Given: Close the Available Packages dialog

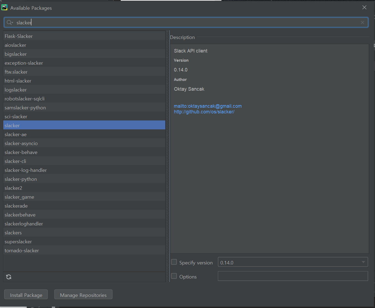Looking at the screenshot, I should [x=364, y=8].
